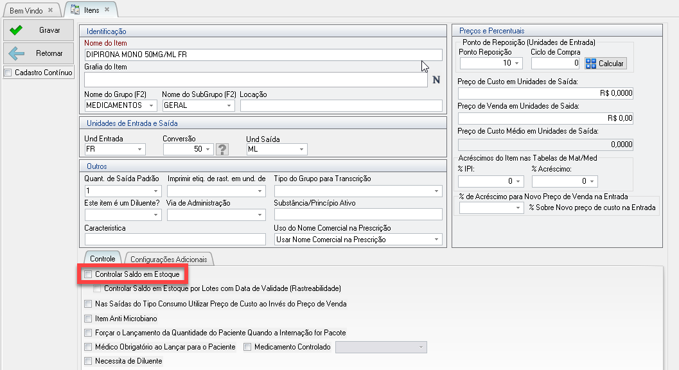Viewport: 679px width, 370px height.
Task: Close the Itens tab
Action: point(106,10)
